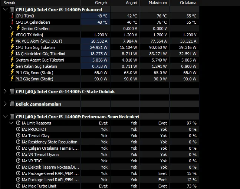This screenshot has width=240, height=189.
Task: Click the 20.532 A current value
Action: 99,41
